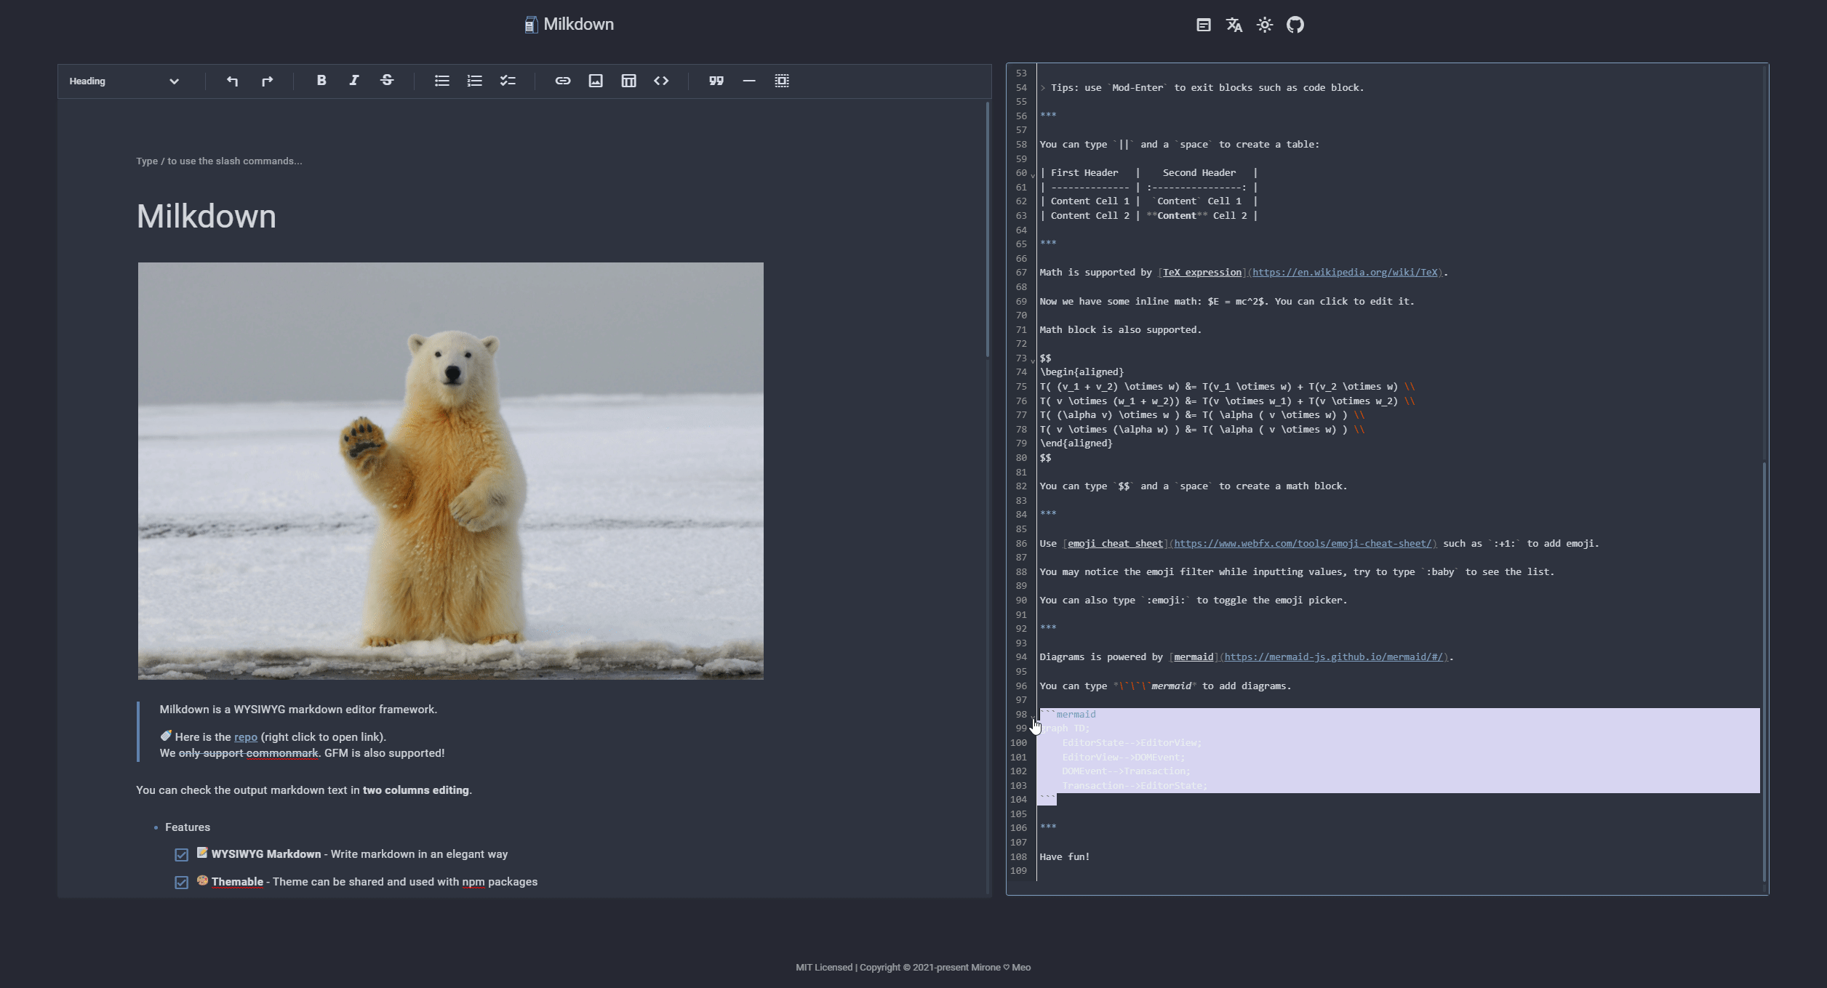Screen dimensions: 1827x988
Task: Insert a blockquote
Action: 716,81
